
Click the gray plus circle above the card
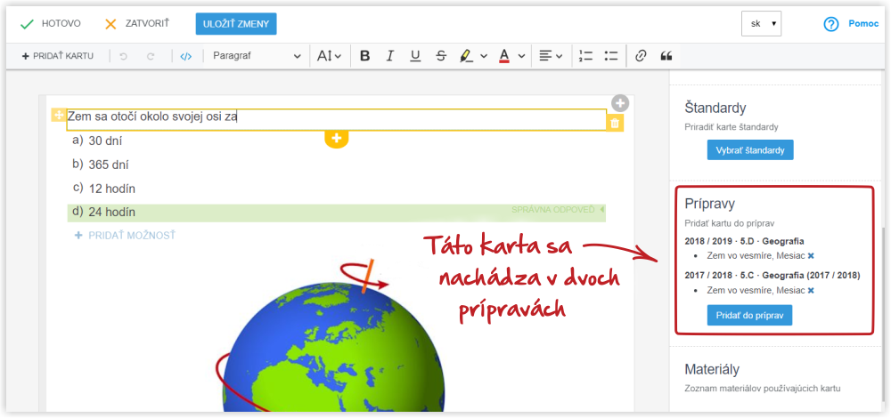(x=620, y=103)
